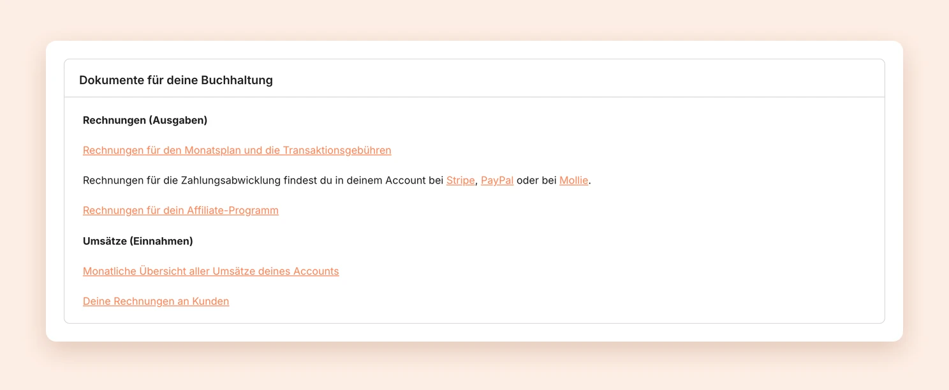The image size is (949, 390).
Task: Select the Umsätze (Einnahmen) subheading
Action: point(138,241)
